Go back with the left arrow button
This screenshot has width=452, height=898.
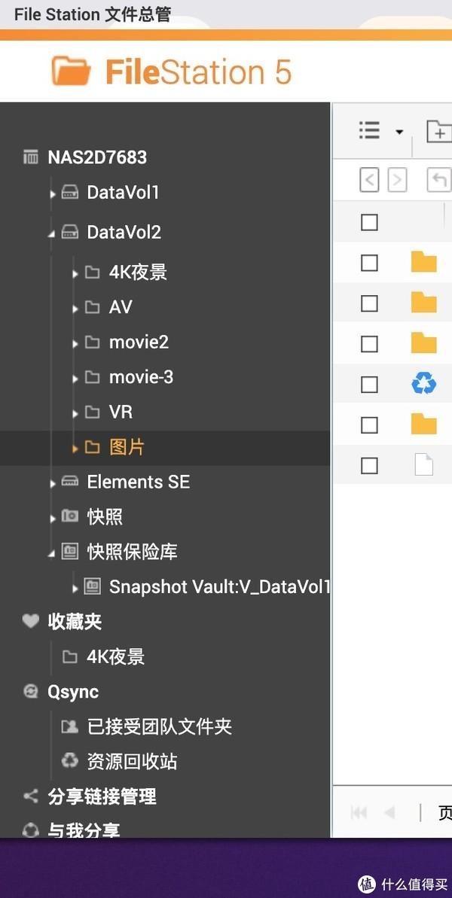coord(369,181)
